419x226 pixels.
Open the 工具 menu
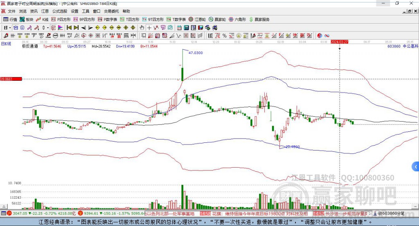point(86,11)
